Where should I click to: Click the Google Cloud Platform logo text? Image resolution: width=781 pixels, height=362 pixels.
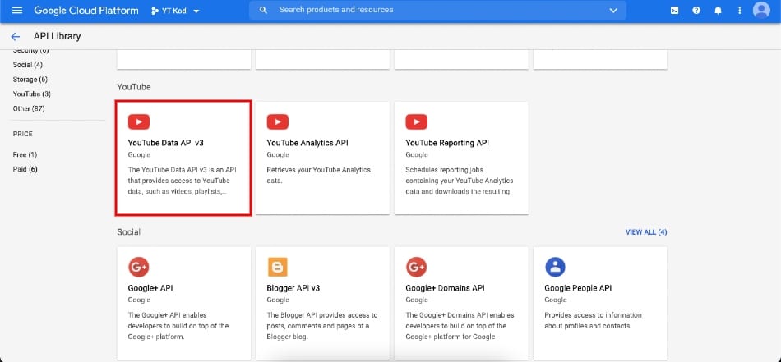point(86,11)
